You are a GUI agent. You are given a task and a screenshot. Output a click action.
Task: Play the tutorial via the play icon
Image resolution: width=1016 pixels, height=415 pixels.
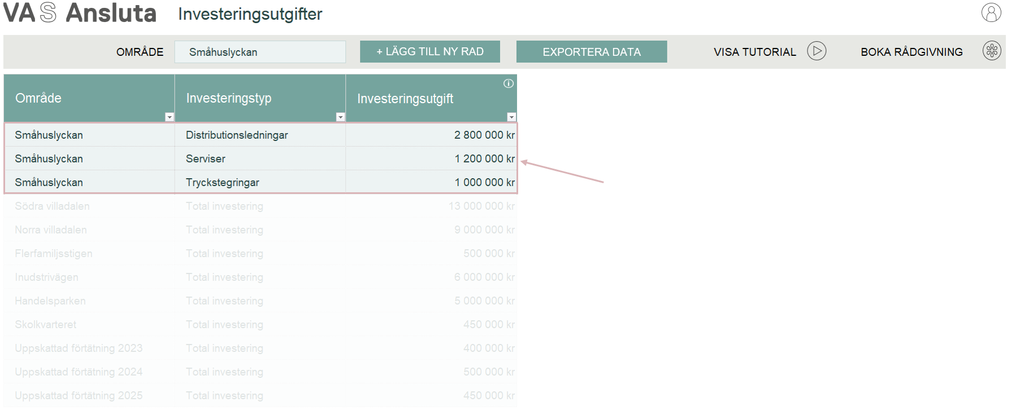(x=817, y=51)
